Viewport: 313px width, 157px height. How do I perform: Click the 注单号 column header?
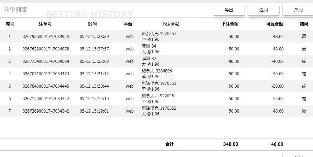pos(45,24)
